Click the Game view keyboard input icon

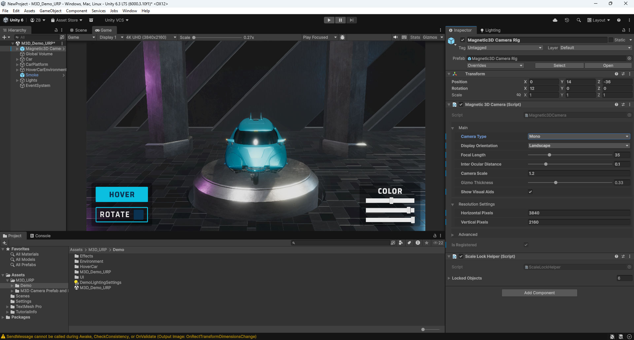[404, 37]
